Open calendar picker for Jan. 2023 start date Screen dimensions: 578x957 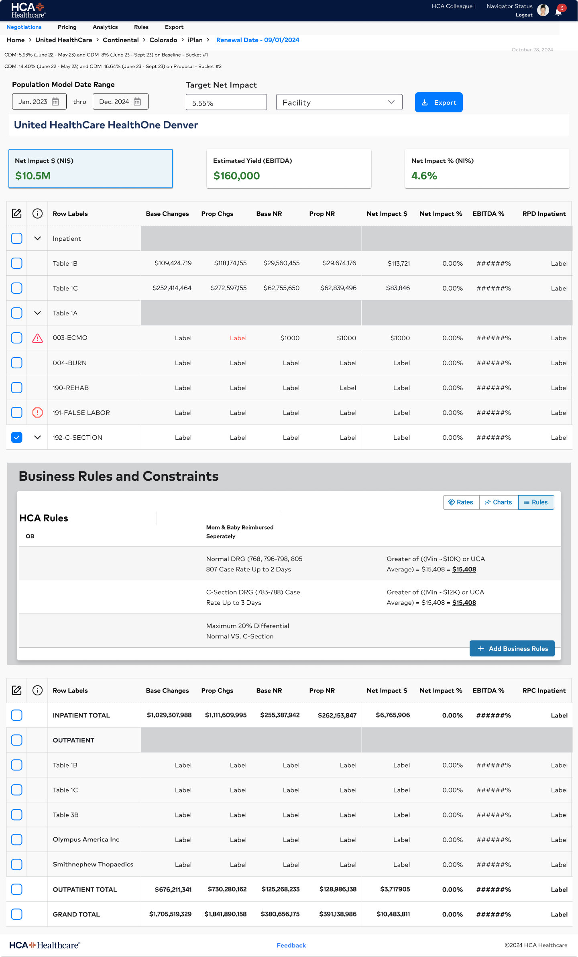(56, 102)
